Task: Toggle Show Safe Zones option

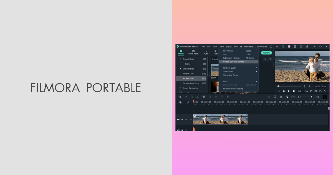Action: (x=230, y=75)
